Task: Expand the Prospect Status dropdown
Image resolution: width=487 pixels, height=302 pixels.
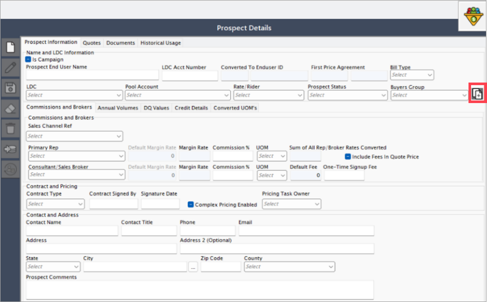Action: pos(348,95)
